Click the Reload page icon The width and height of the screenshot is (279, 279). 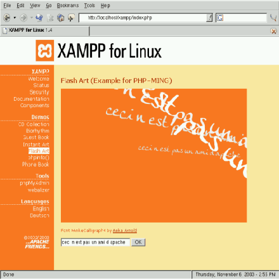pos(39,18)
